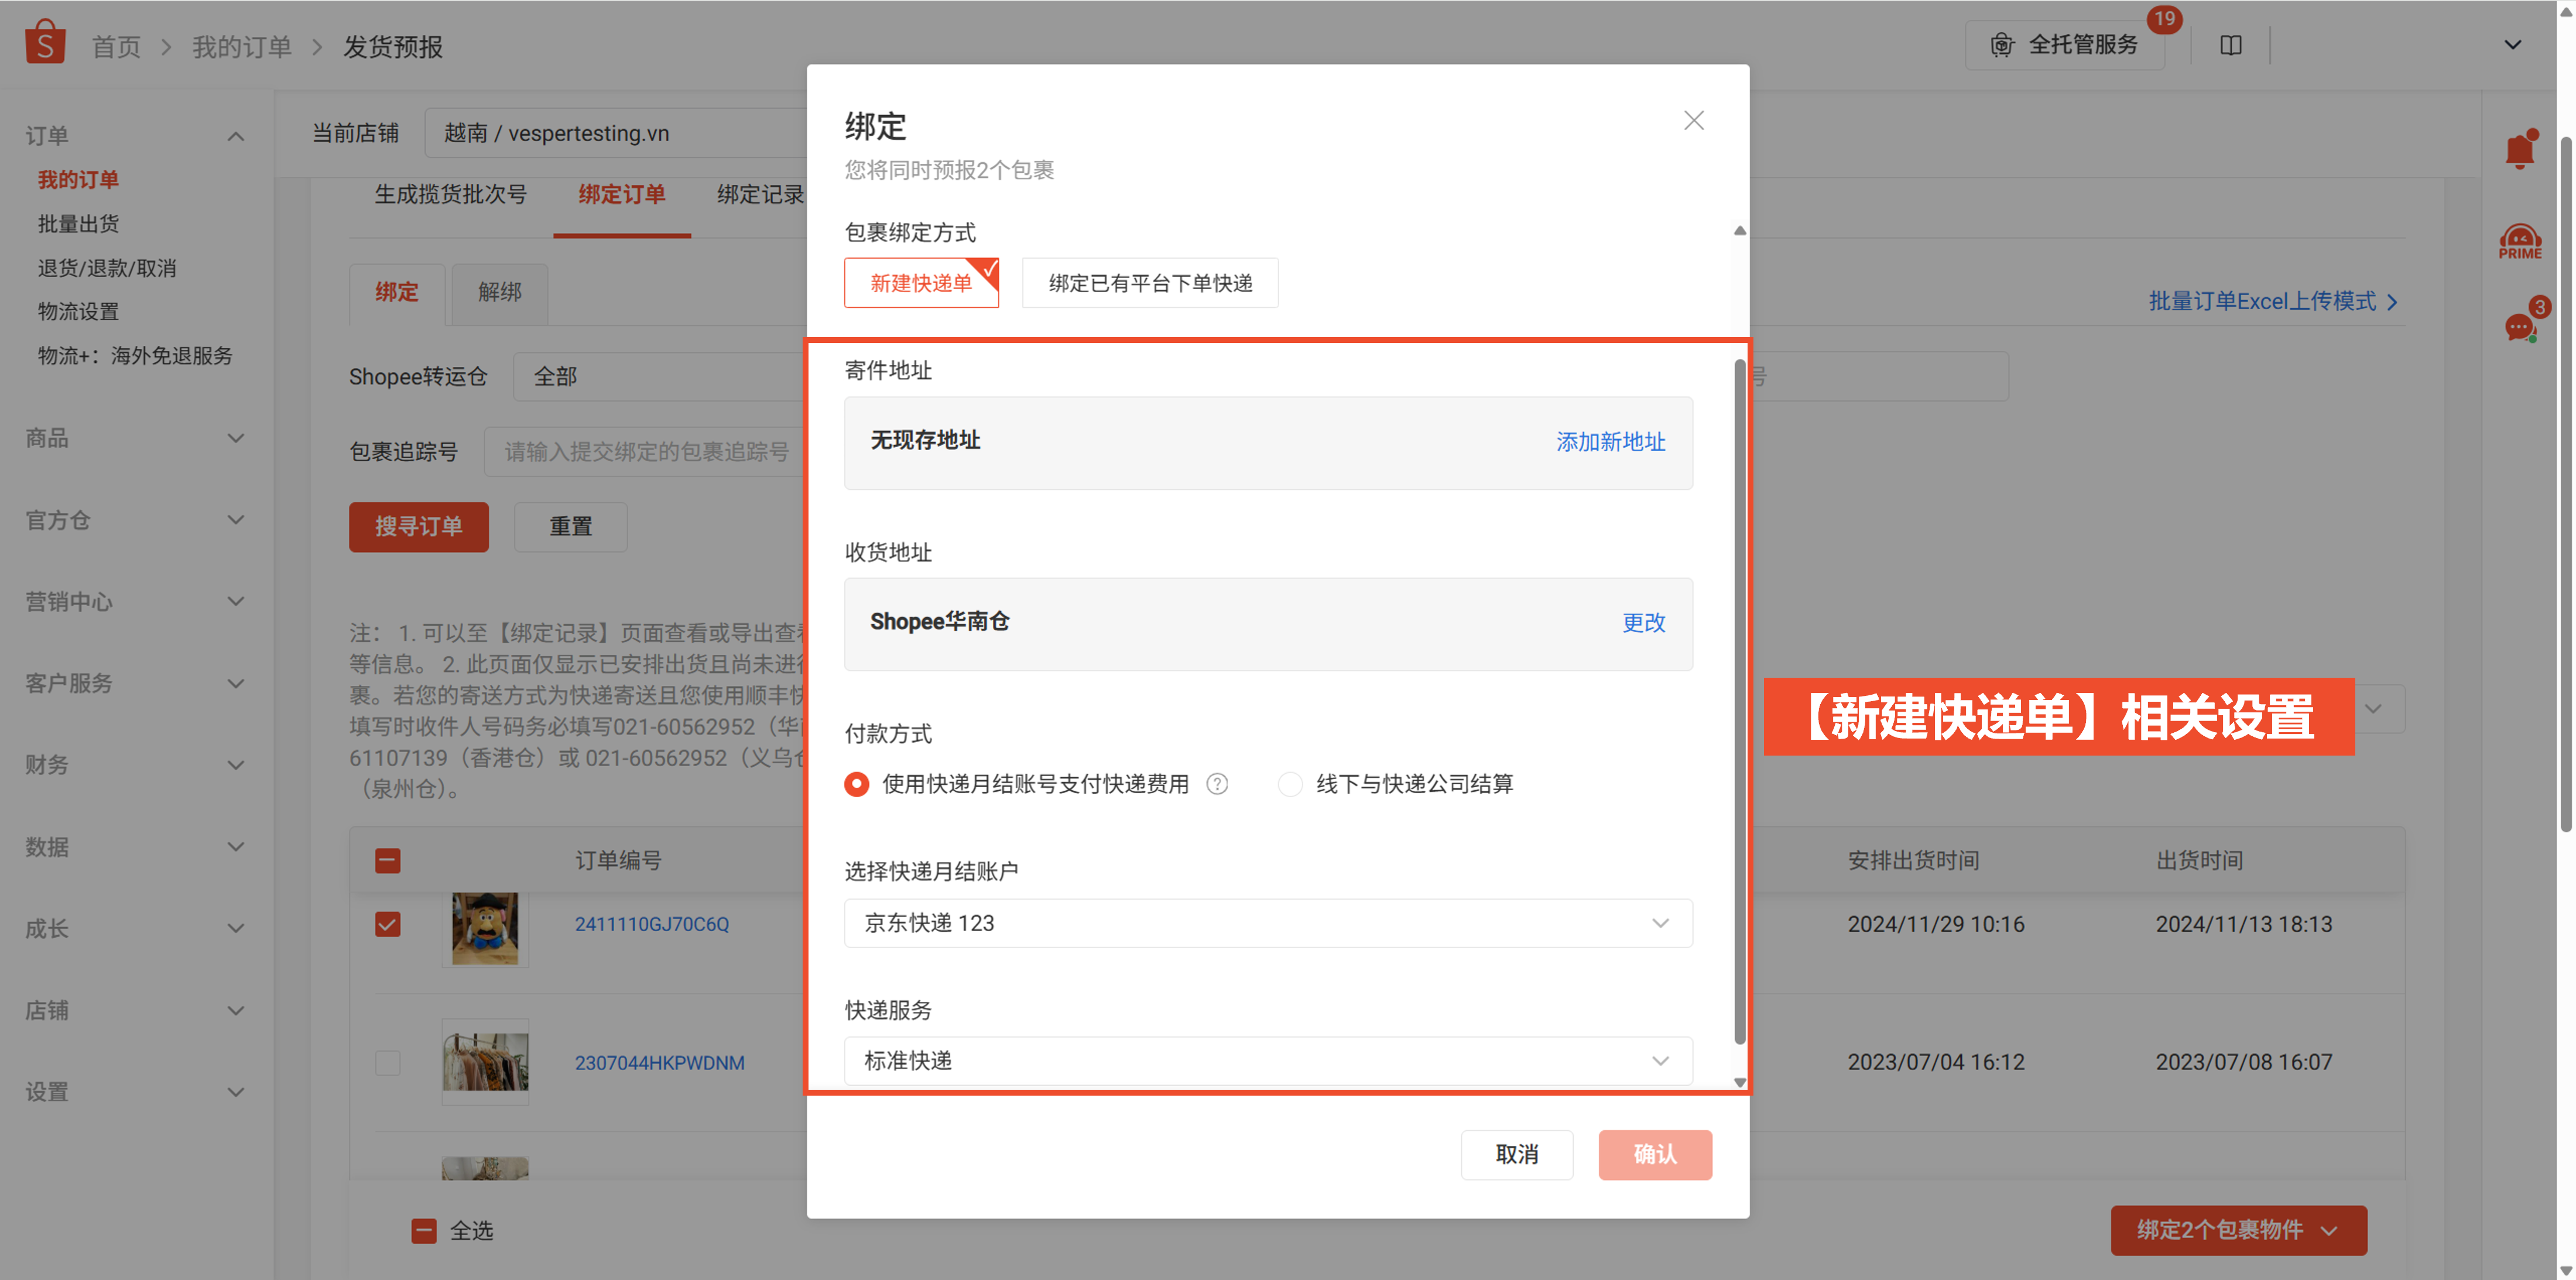Screen dimensions: 2576x1280
Task: Expand the 店铺 sidebar section
Action: [x=236, y=1011]
